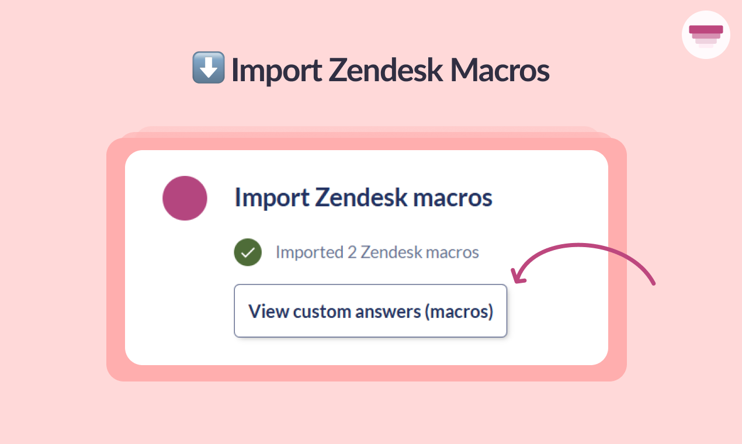Screen dimensions: 742x444
Task: Click the word "Imported" in status message
Action: pyautogui.click(x=309, y=253)
